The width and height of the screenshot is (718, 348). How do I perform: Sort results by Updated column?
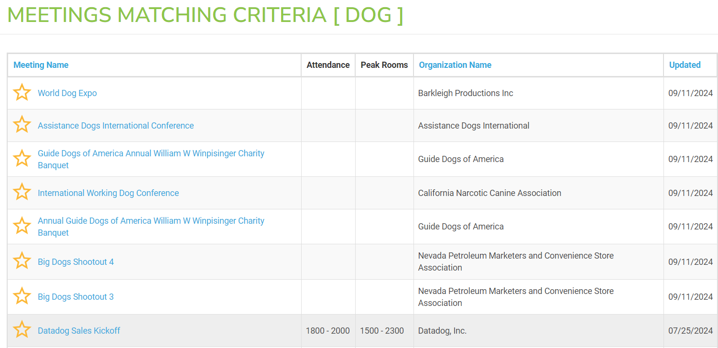685,65
